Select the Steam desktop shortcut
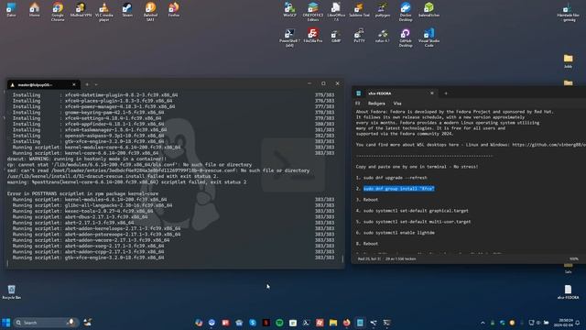This screenshot has height=330, width=586. pyautogui.click(x=127, y=10)
